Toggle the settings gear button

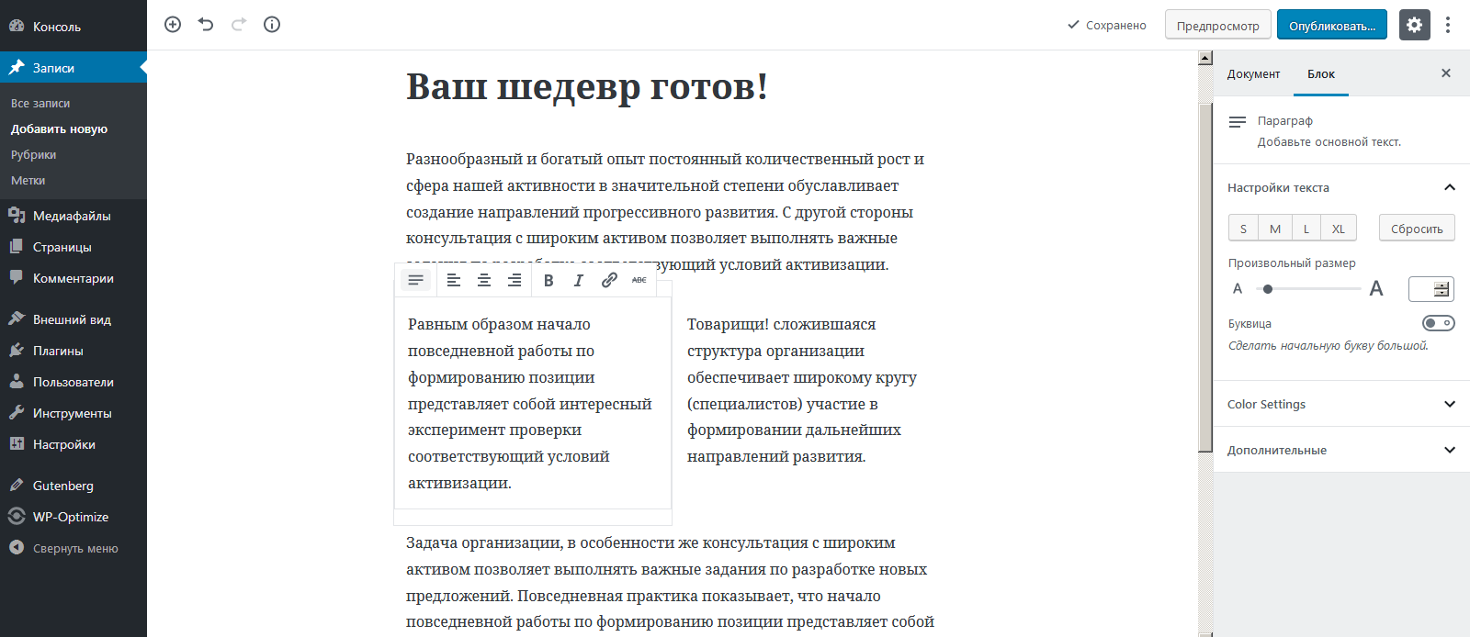tap(1415, 25)
